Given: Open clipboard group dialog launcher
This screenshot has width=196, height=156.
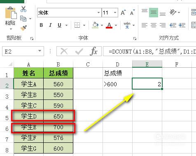Looking at the screenshot, I should click(x=32, y=39).
